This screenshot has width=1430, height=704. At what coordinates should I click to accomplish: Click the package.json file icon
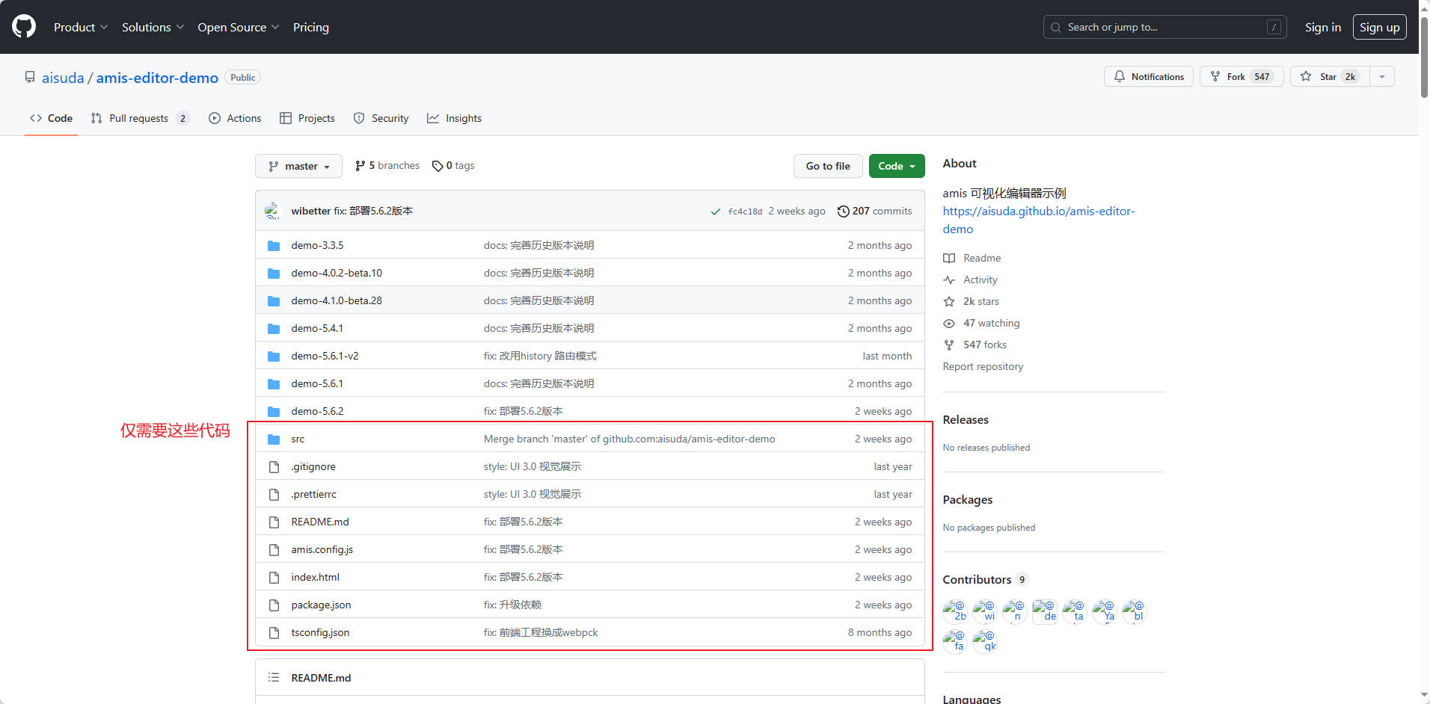[x=274, y=605]
